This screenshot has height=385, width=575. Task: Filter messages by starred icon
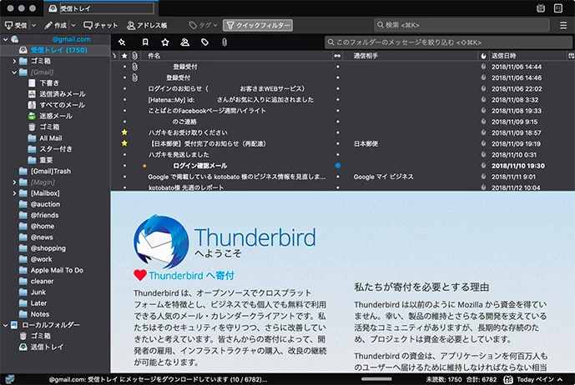coord(164,42)
